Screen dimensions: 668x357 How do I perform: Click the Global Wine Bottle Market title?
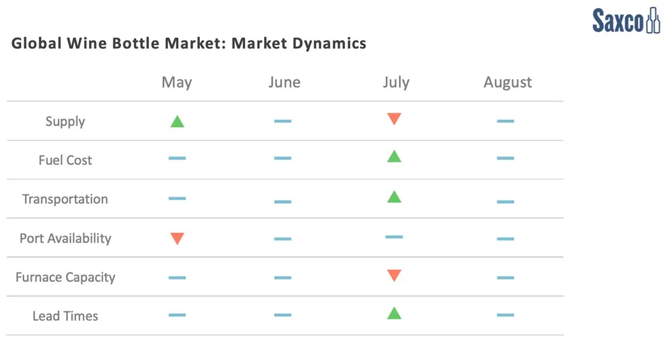[x=189, y=43]
